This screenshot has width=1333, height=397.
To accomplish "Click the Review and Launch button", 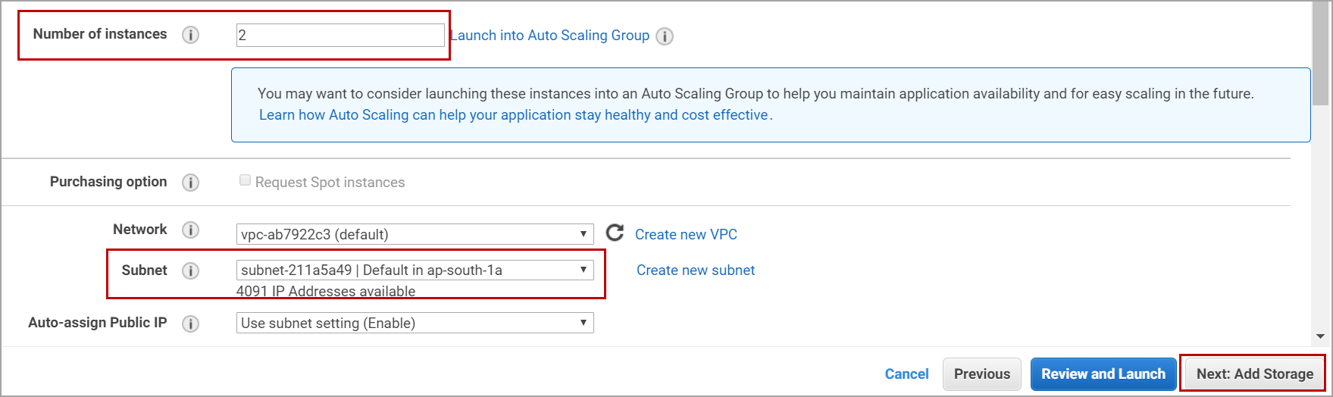I will pos(1103,374).
